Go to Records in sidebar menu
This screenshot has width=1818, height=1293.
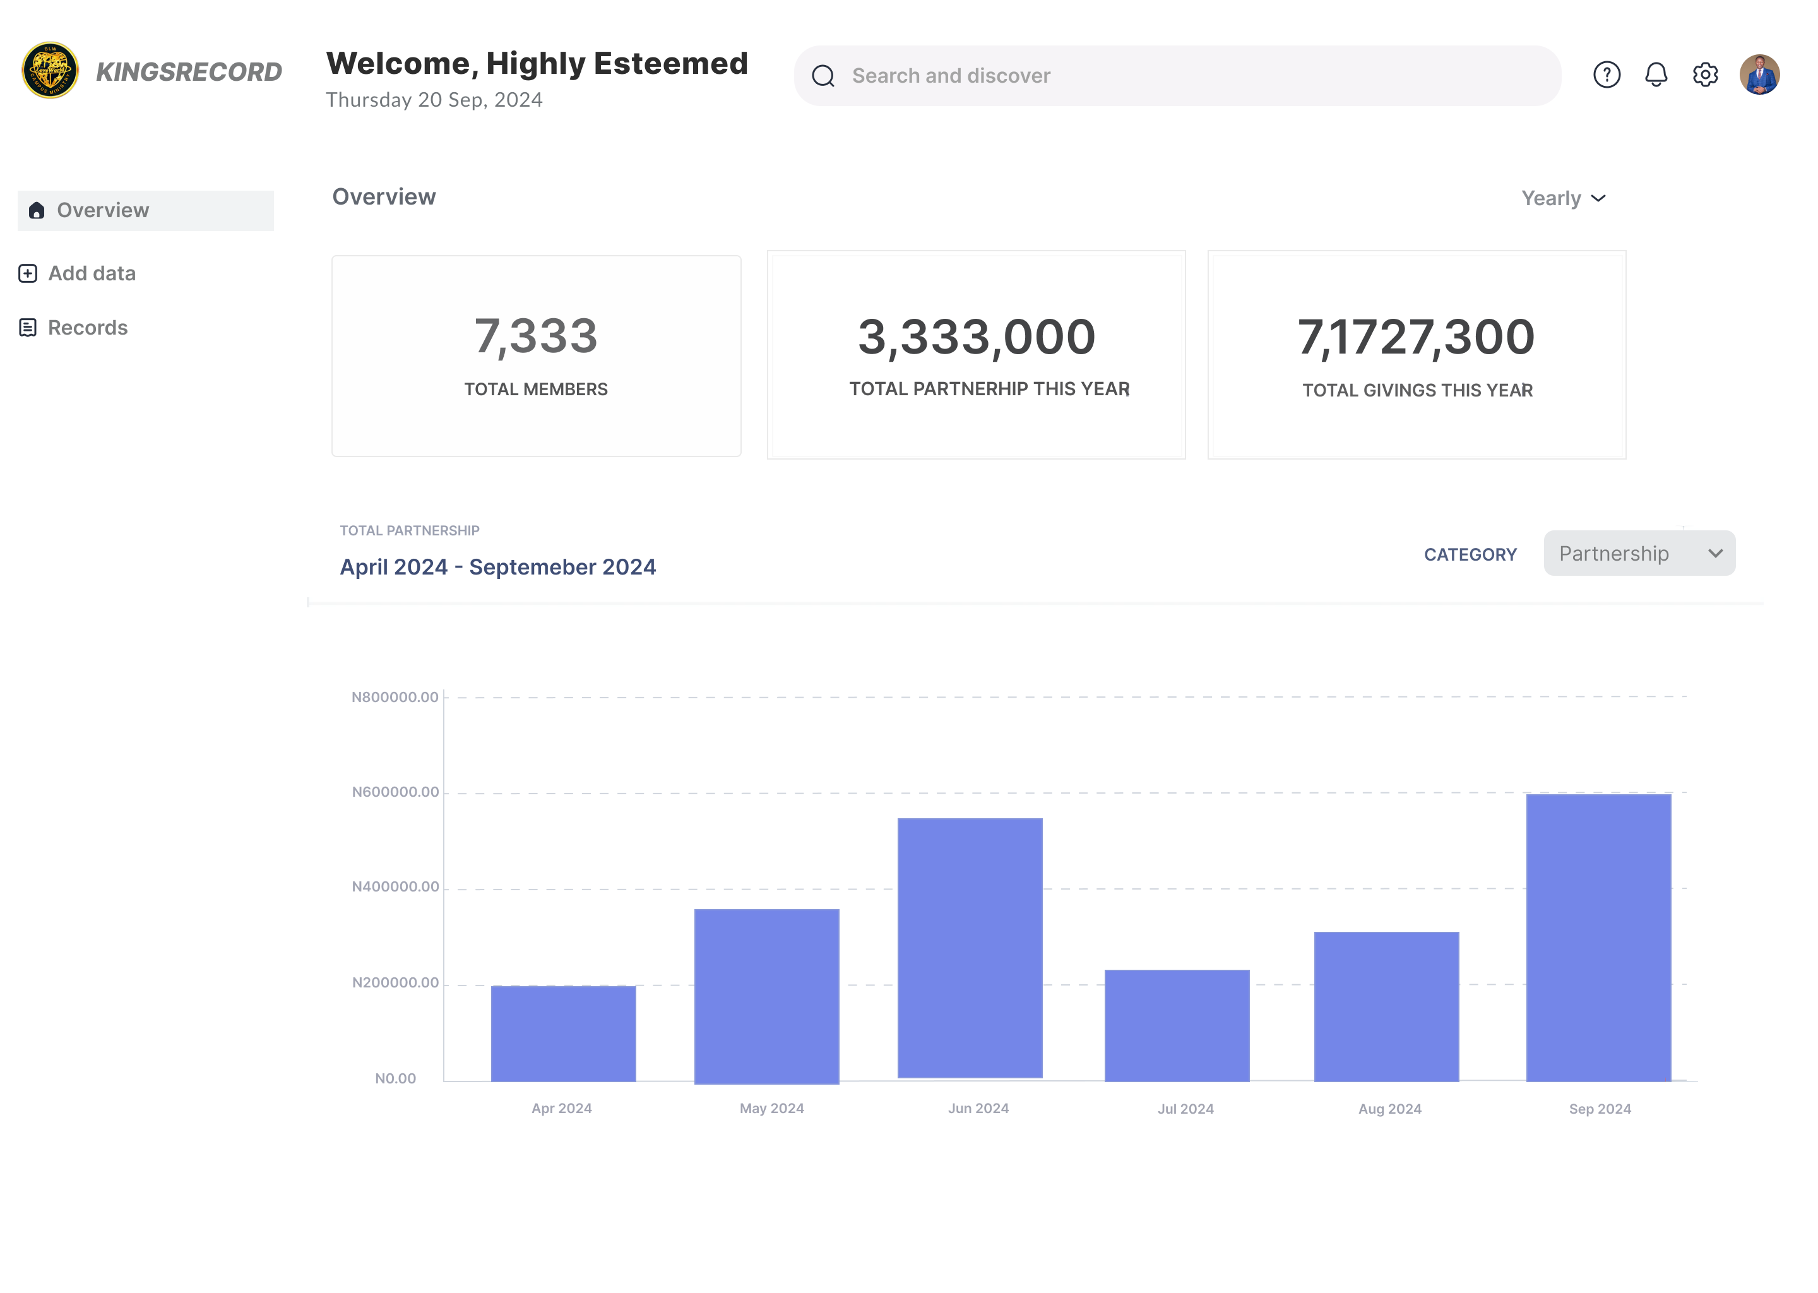tap(88, 328)
